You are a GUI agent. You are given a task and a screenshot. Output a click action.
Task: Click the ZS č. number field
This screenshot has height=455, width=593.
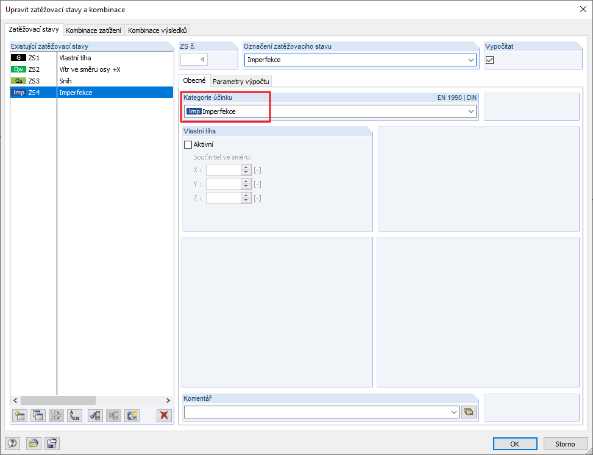[x=194, y=60]
